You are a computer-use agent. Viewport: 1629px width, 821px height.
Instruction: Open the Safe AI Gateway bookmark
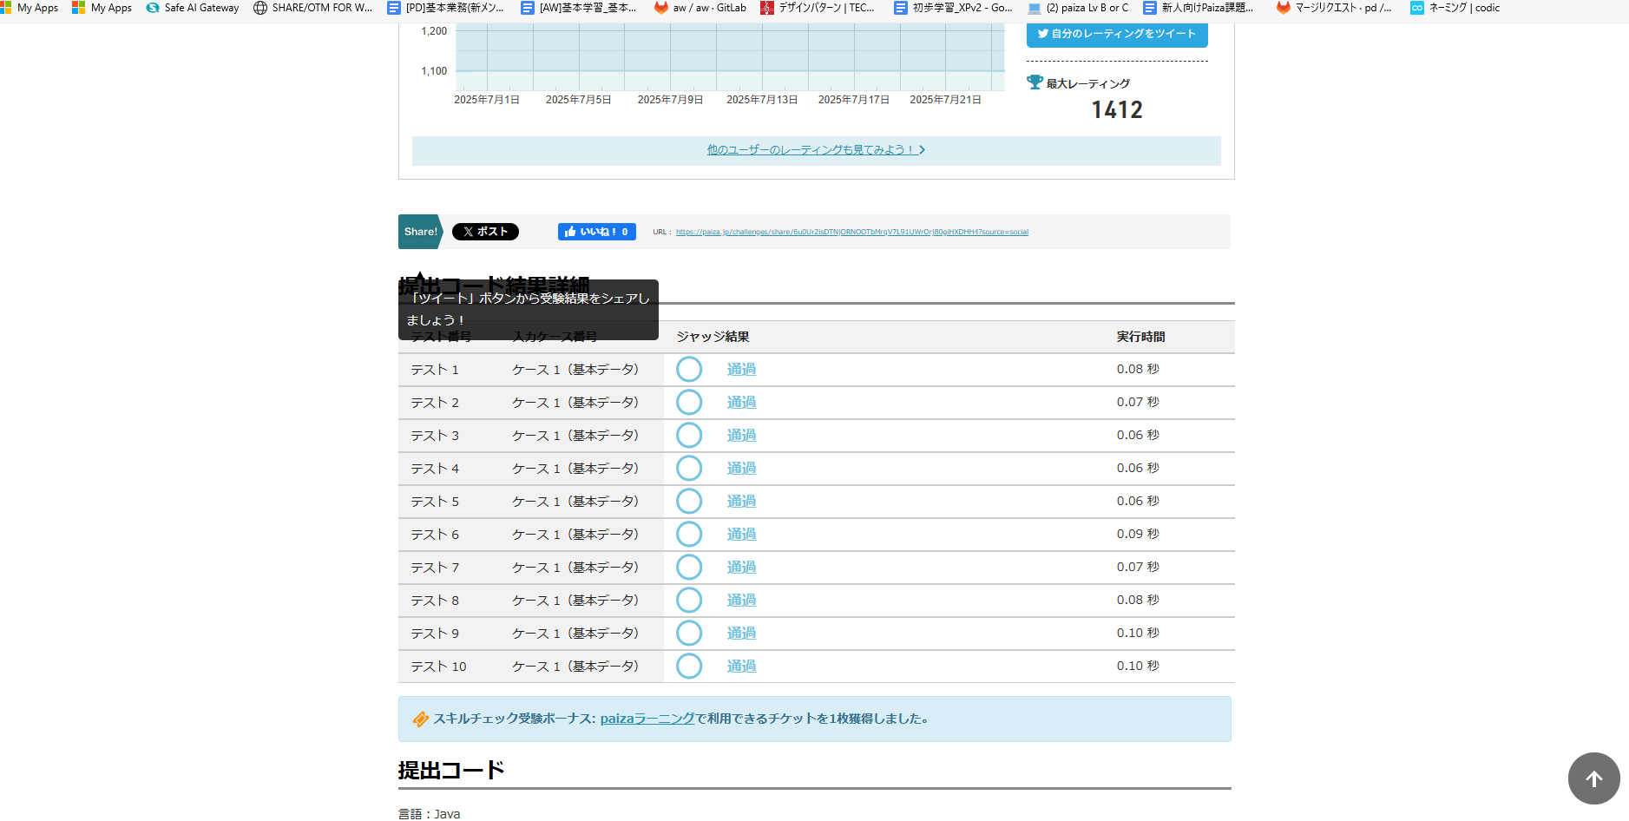click(x=193, y=8)
